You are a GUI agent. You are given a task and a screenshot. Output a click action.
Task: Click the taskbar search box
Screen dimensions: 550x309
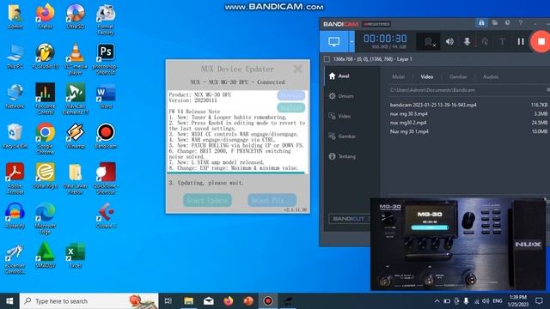click(89, 301)
